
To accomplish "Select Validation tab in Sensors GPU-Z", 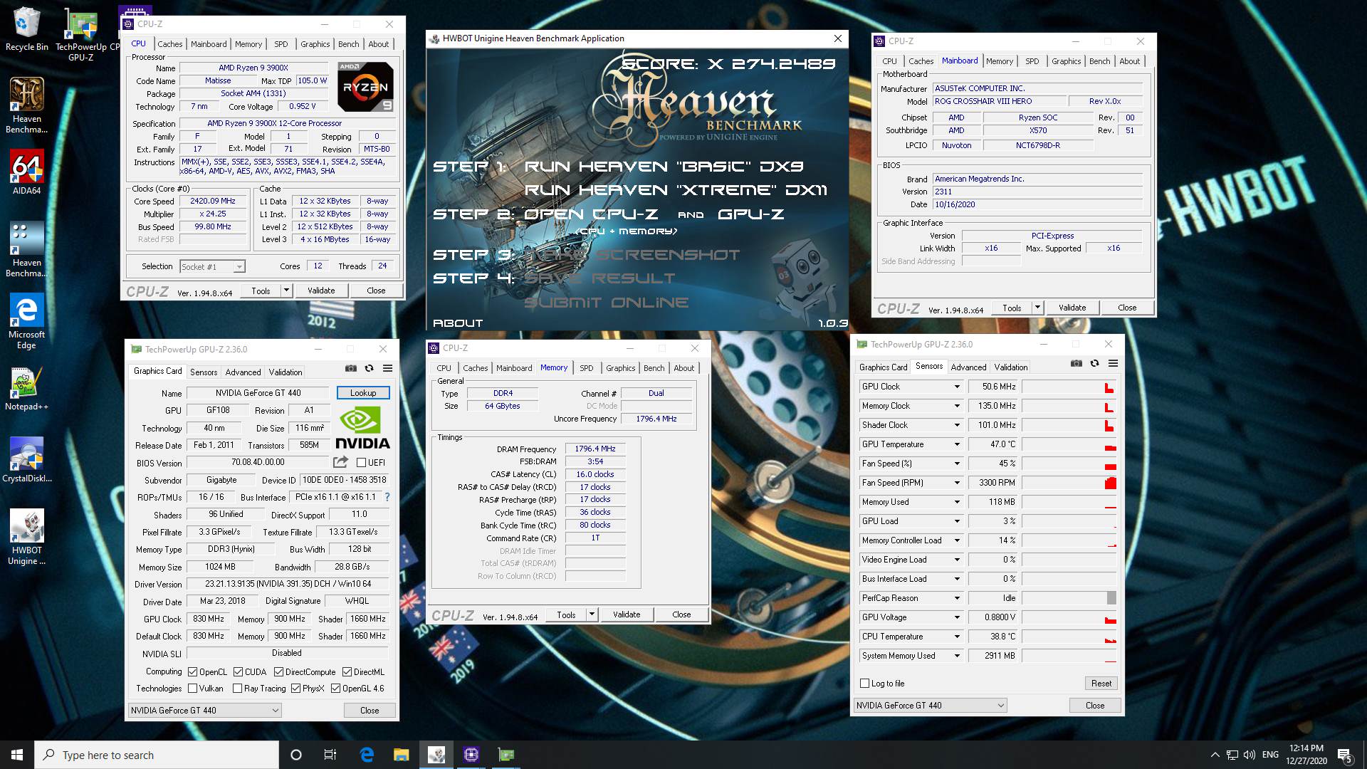I will coord(1010,367).
